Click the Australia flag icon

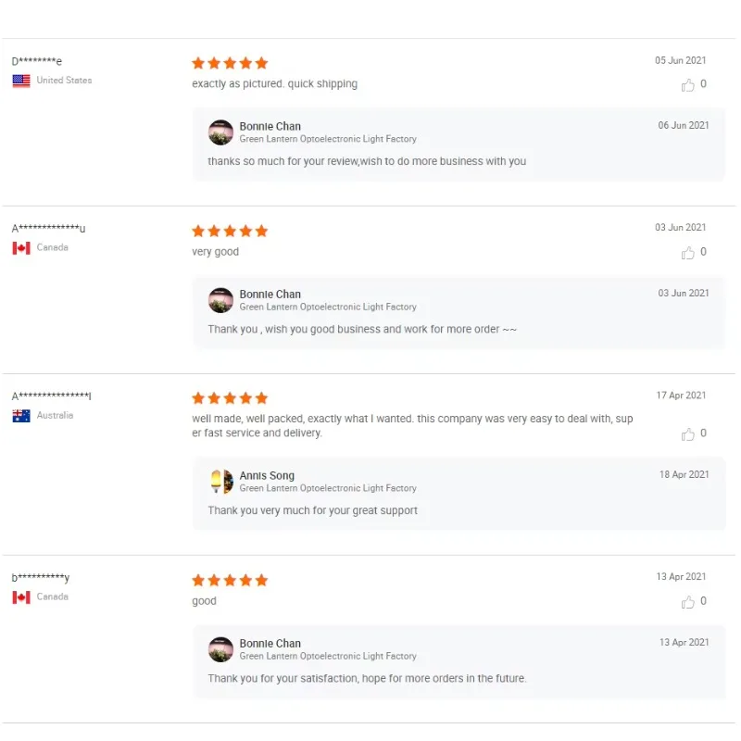[21, 416]
